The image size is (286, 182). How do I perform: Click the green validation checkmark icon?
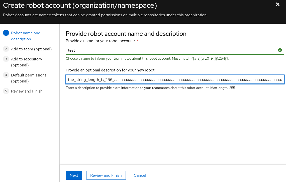pos(280,50)
